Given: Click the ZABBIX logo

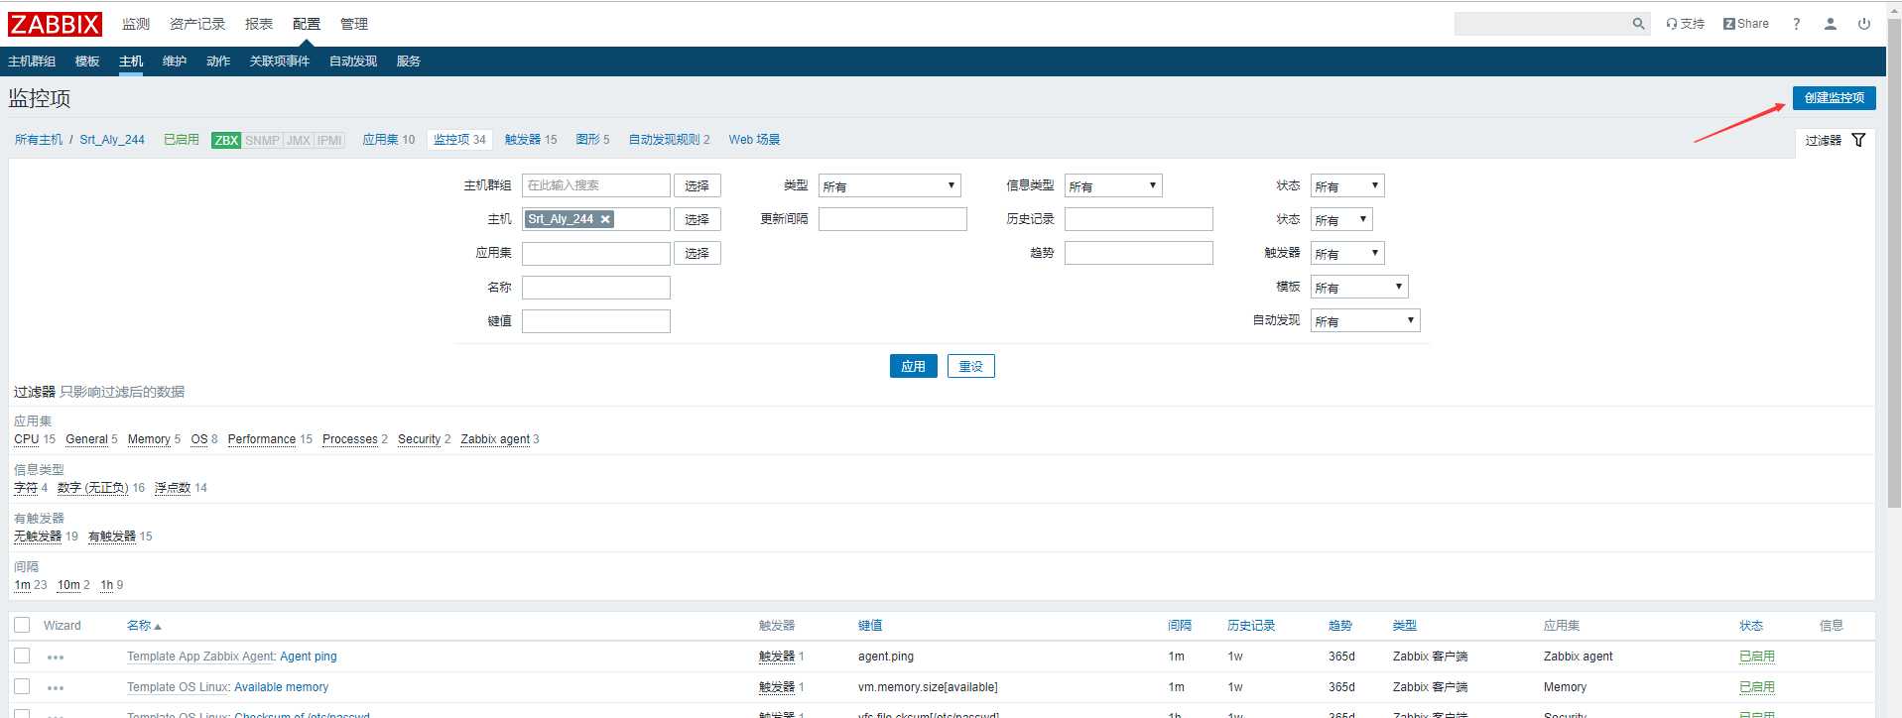Looking at the screenshot, I should tap(56, 24).
